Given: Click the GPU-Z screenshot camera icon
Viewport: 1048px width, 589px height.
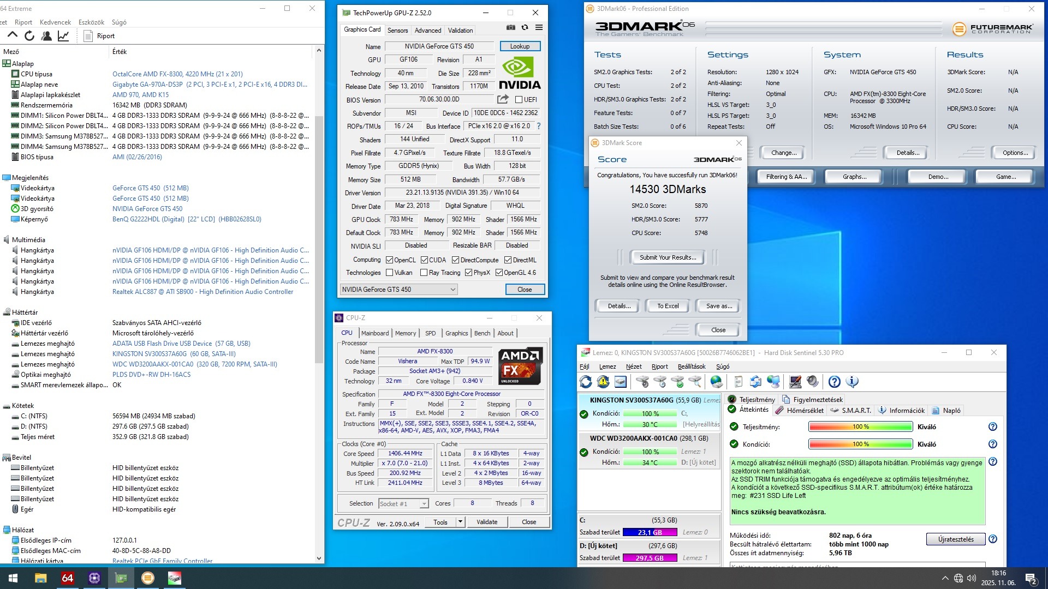Looking at the screenshot, I should point(510,27).
